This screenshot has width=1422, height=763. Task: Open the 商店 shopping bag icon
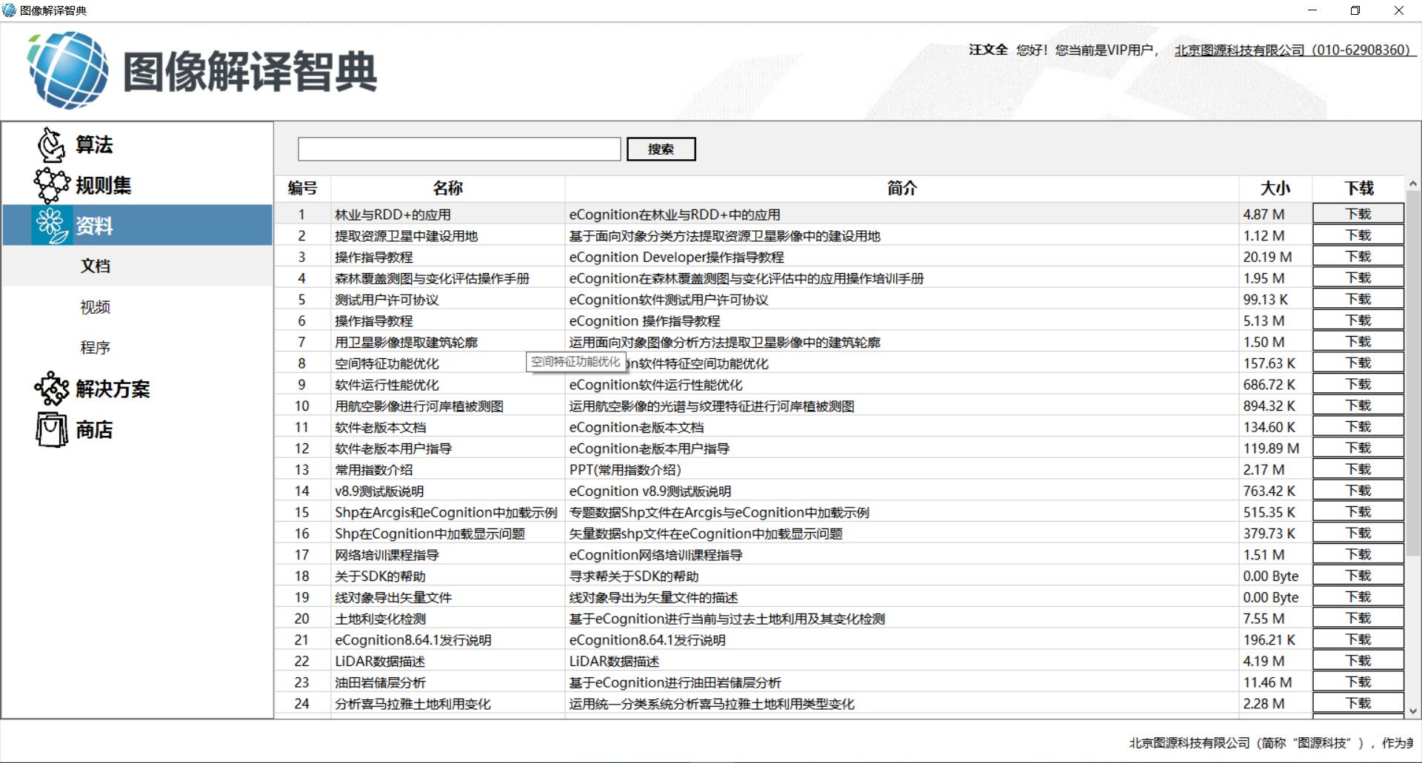click(x=51, y=429)
